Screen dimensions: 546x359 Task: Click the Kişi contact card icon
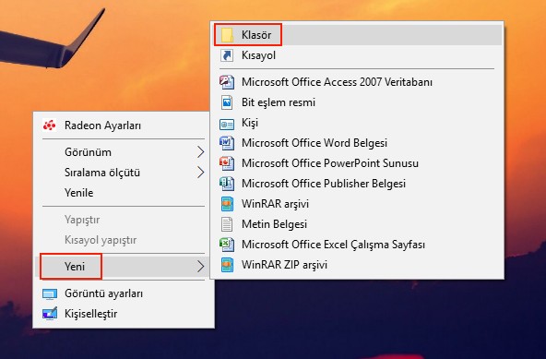[227, 124]
